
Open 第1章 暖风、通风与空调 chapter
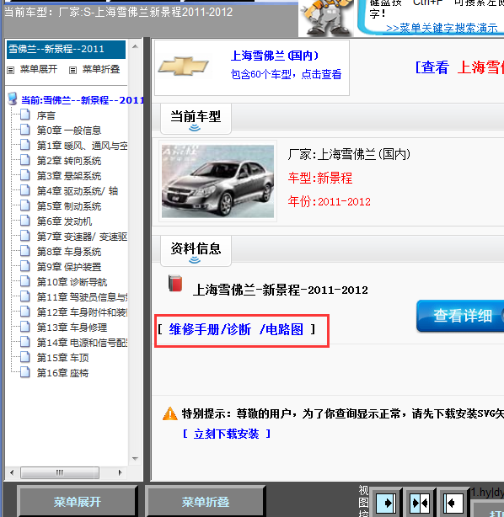83,146
